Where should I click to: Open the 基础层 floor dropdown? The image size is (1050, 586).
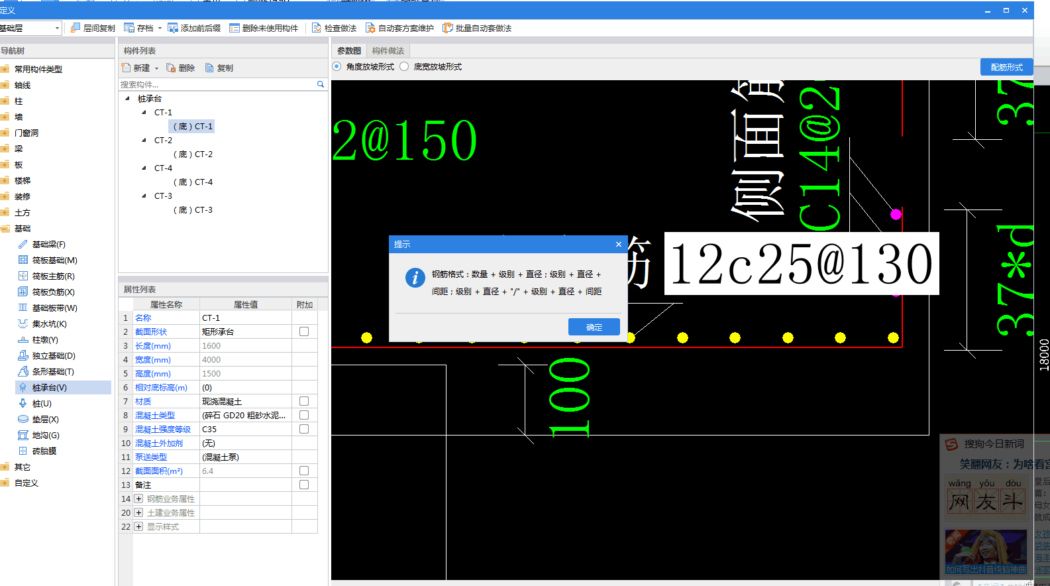57,28
